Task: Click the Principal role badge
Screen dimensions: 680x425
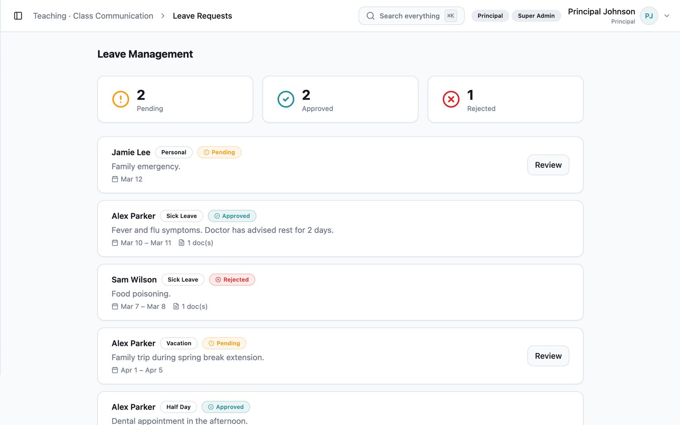Action: (490, 16)
